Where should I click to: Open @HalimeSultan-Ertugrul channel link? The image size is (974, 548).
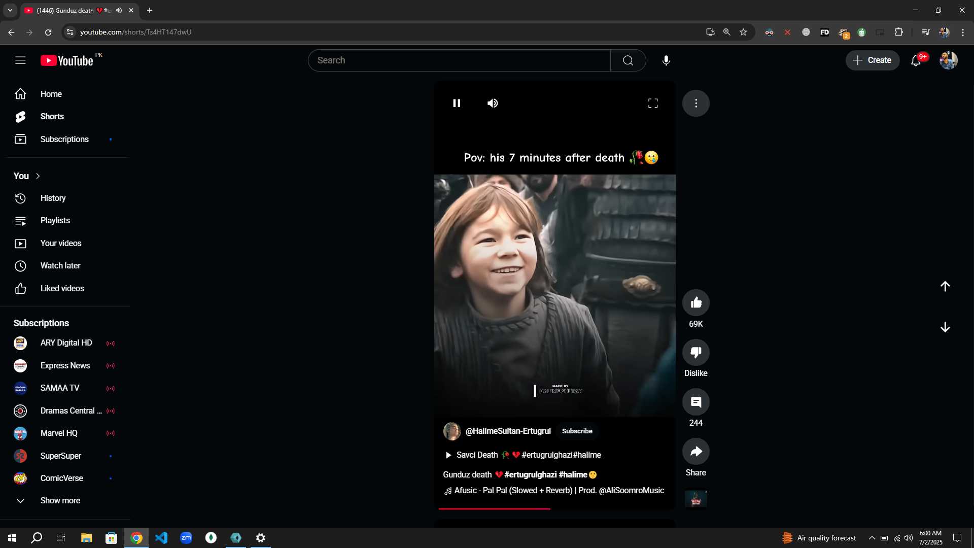[508, 431]
